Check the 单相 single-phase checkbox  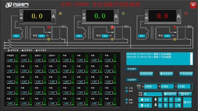tap(127, 91)
